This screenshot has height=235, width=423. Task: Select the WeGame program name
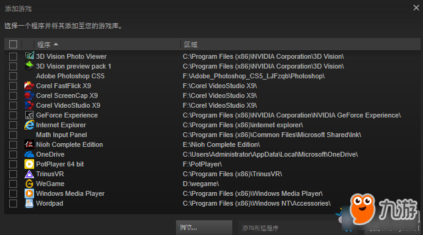coord(50,184)
